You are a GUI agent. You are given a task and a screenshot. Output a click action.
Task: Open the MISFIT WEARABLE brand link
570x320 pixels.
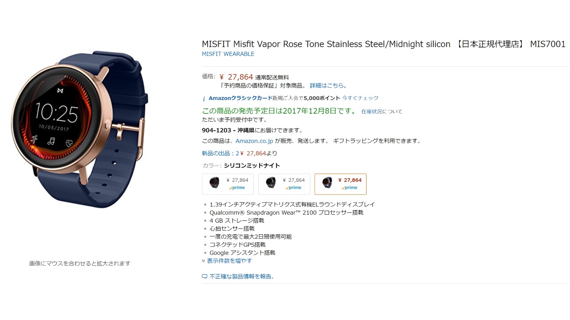pos(228,54)
